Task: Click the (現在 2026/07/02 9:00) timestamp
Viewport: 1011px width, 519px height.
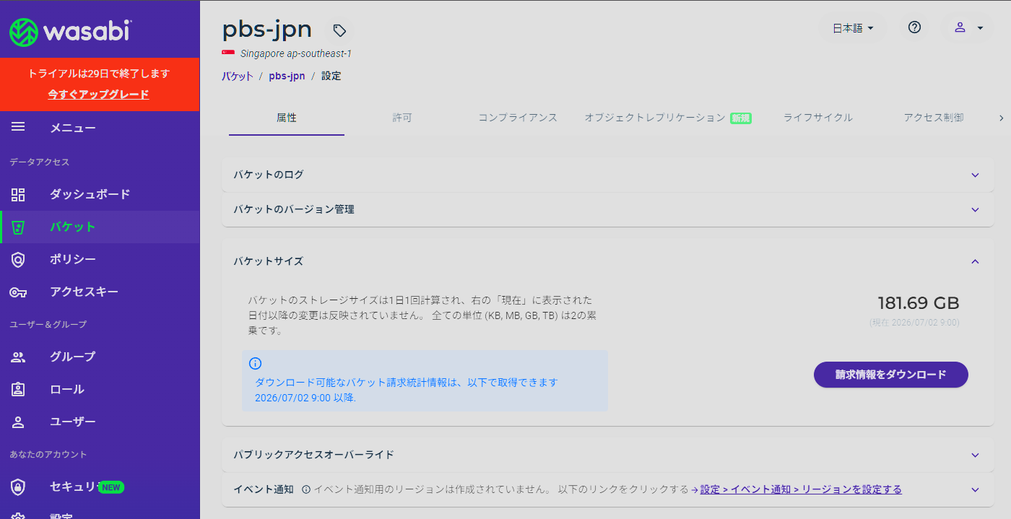Action: 914,323
